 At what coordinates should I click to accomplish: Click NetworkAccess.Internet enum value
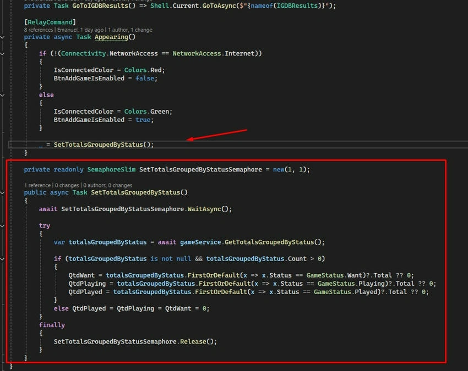214,53
